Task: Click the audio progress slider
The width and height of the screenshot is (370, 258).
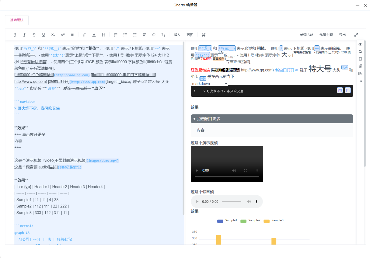Action: pos(231,201)
